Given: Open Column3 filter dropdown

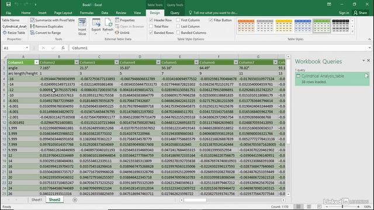Looking at the screenshot, I should 116,62.
